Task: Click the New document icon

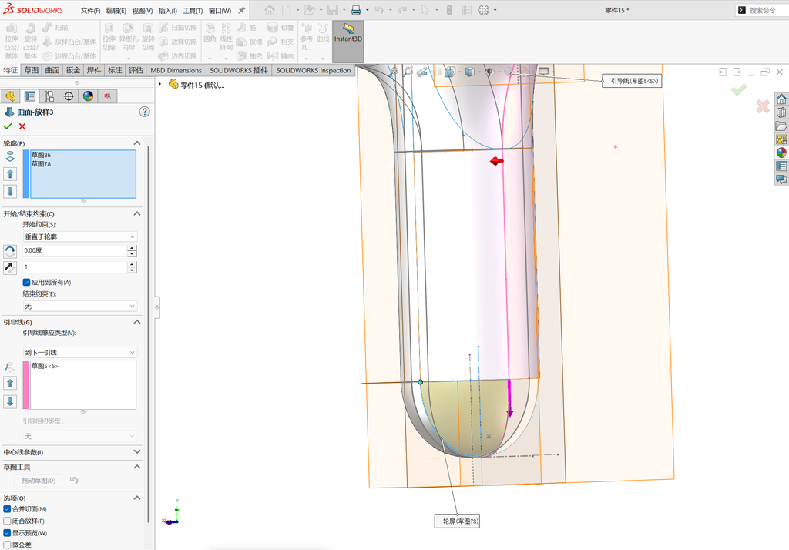Action: (x=287, y=10)
